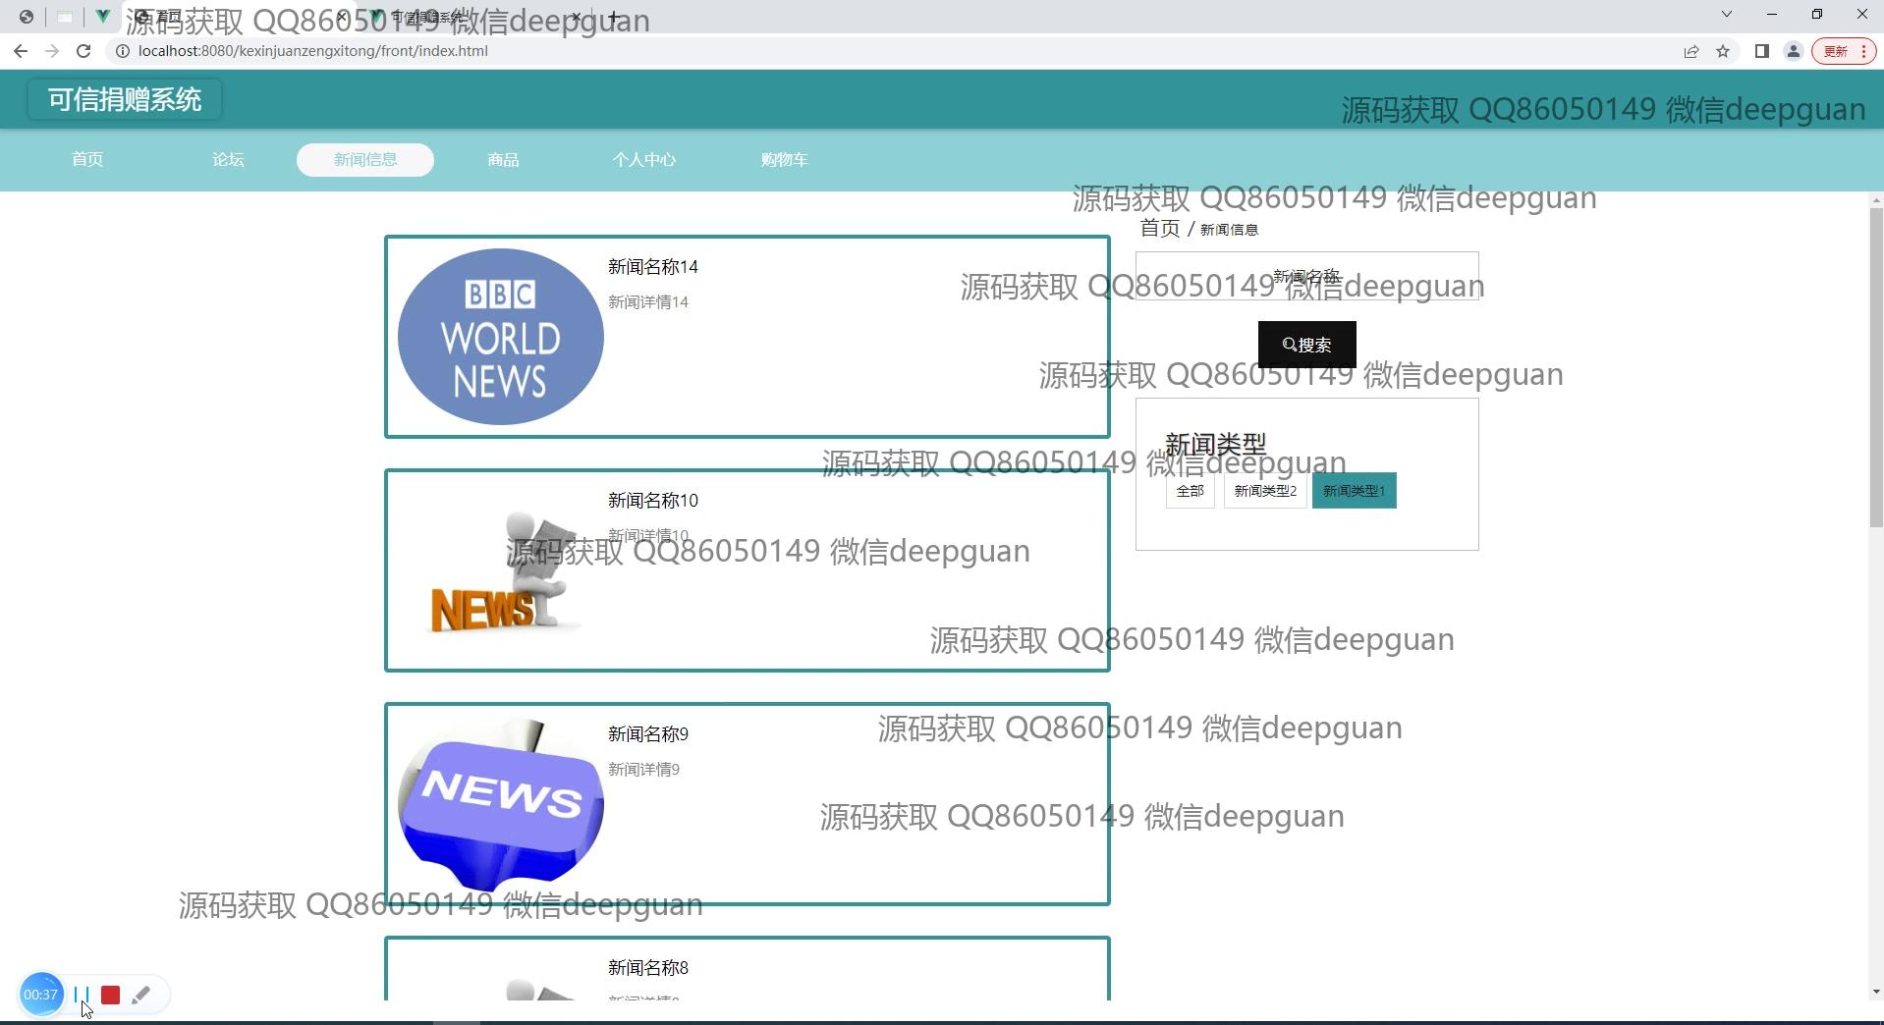Open 新闻名称10 title

653,501
